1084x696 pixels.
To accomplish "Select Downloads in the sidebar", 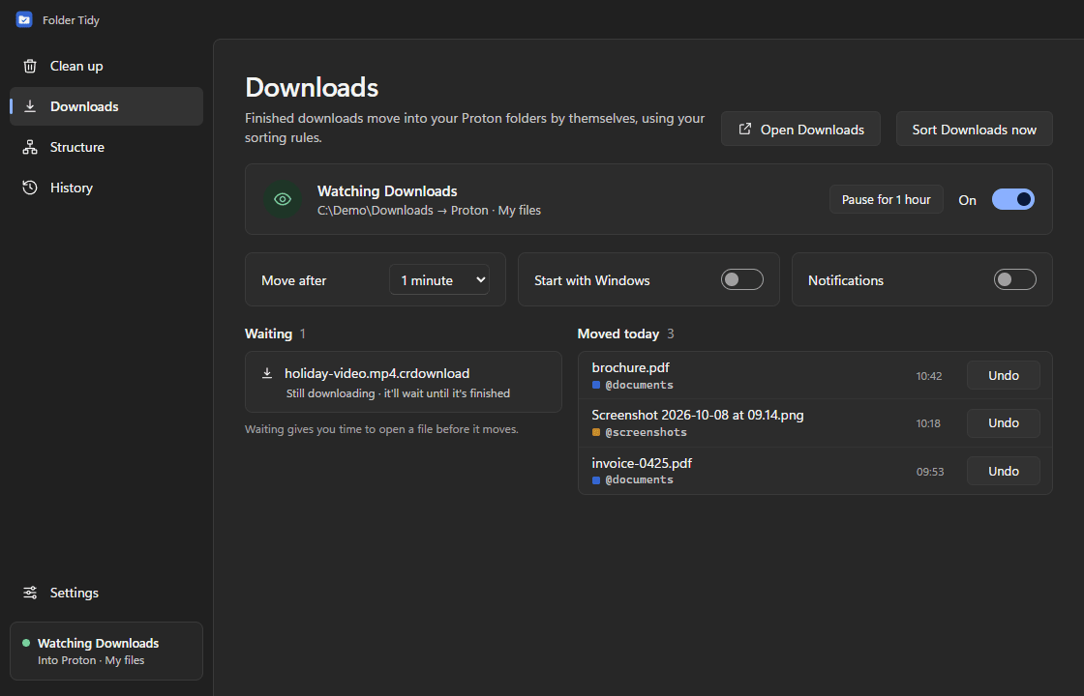I will [106, 106].
